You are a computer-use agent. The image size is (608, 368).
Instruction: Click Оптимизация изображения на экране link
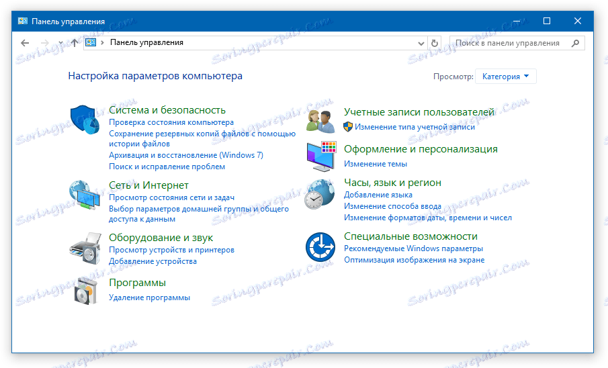pyautogui.click(x=414, y=260)
